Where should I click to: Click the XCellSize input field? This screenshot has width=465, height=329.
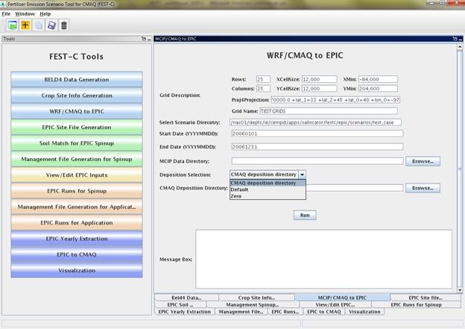[320, 79]
